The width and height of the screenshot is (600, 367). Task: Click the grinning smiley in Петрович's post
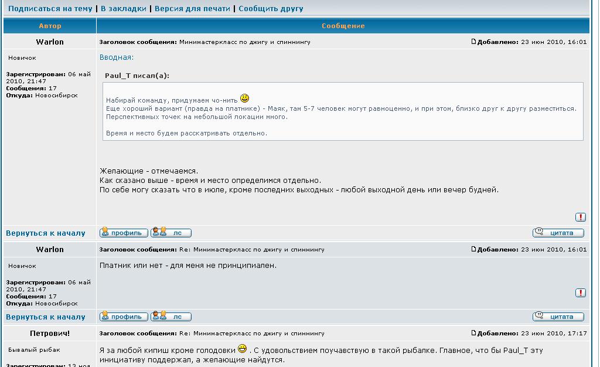[x=243, y=349]
